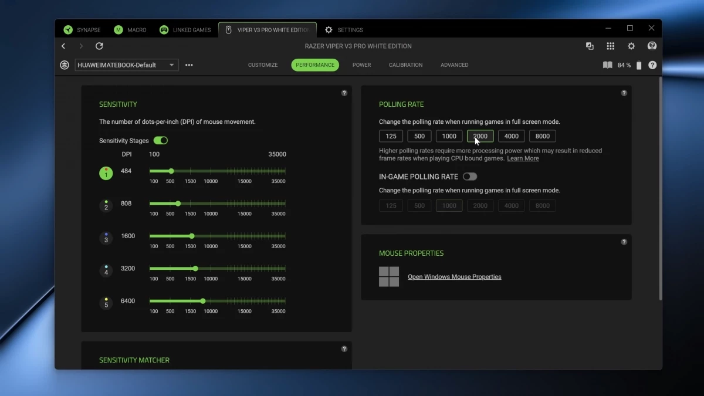Click the stage 4 DPI value 3200
The height and width of the screenshot is (396, 704).
128,269
